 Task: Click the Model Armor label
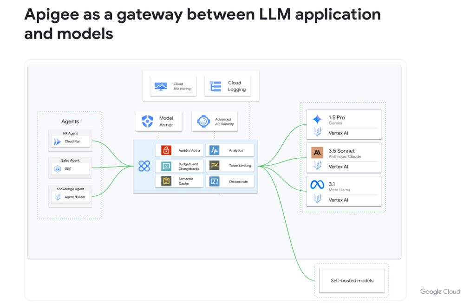tap(166, 122)
